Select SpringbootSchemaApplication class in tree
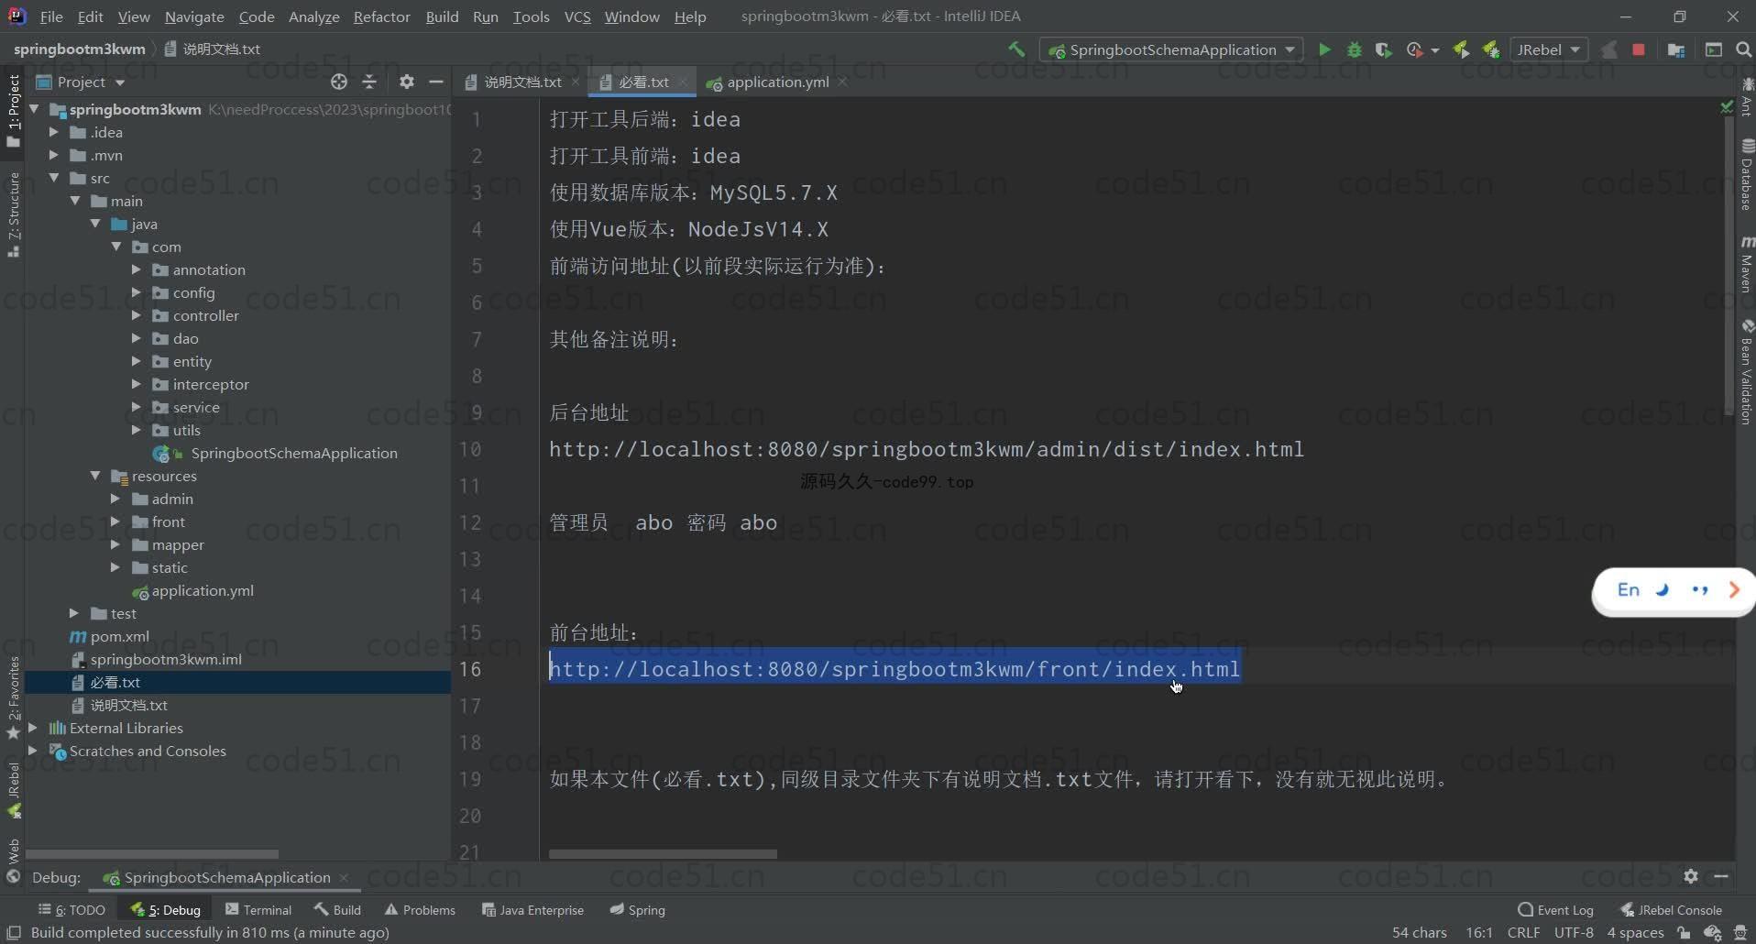1756x944 pixels. point(294,453)
